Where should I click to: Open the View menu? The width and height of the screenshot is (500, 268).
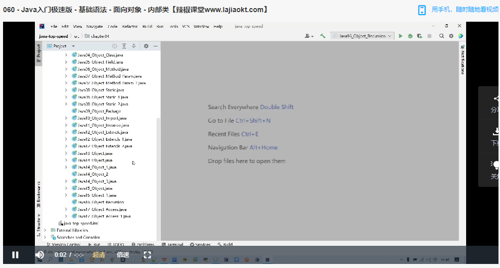[77, 26]
